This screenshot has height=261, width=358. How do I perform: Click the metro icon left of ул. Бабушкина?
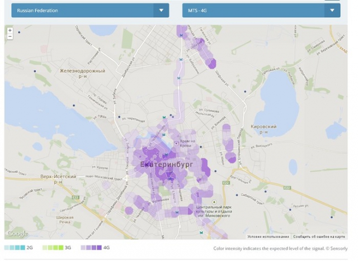[181, 60]
